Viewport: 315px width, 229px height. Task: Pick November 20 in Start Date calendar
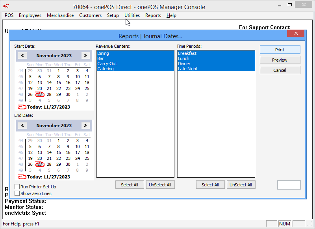coord(40,88)
